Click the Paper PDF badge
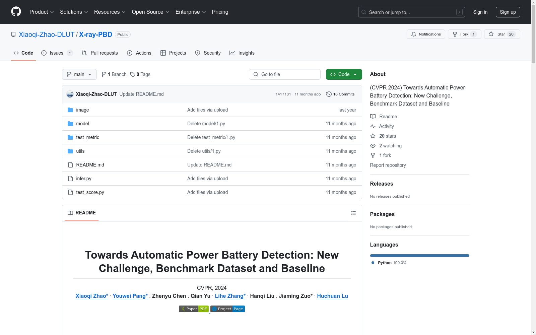The height and width of the screenshot is (335, 536). pyautogui.click(x=194, y=309)
